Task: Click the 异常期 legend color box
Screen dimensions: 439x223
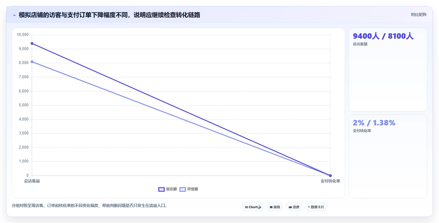Action: (182, 189)
